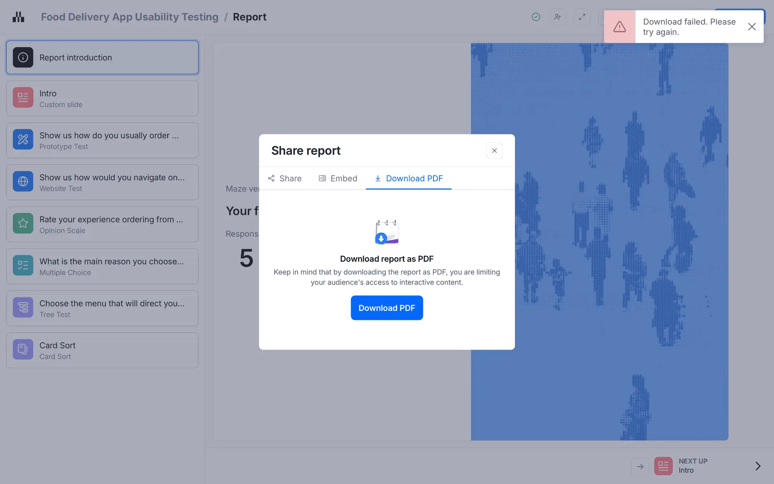Close the Share report dialog
774x484 pixels.
[x=494, y=150]
